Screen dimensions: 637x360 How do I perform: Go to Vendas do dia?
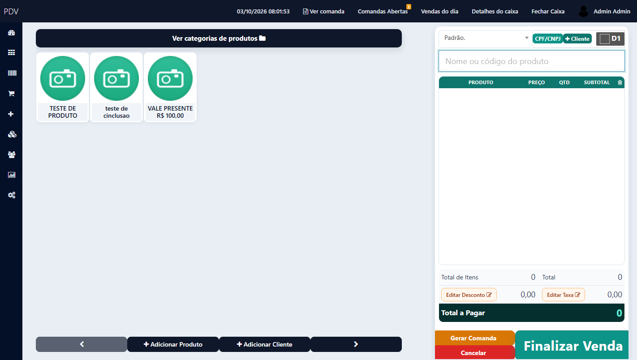[x=439, y=12]
